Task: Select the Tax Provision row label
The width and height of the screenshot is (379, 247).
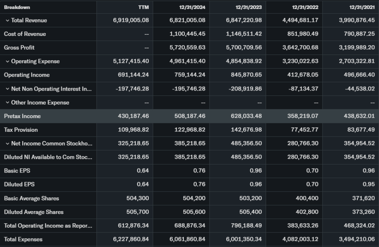Action: (21, 130)
